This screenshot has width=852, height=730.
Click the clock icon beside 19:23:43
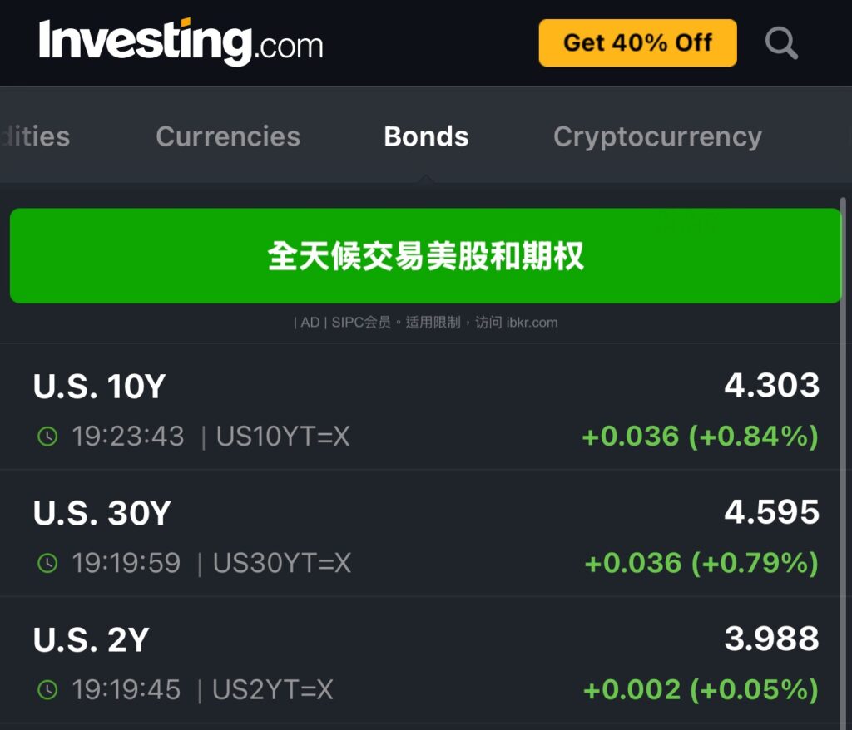(47, 437)
